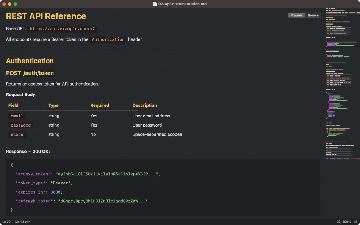Viewport: 360px width, 225px height.
Task: Click the scope field name in table
Action: [x=17, y=134]
